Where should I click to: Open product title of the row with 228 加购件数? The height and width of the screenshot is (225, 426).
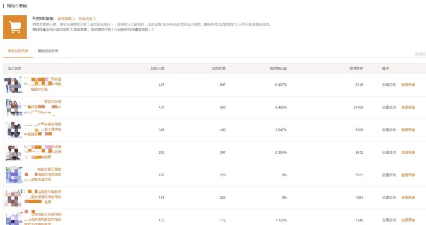pos(43,174)
